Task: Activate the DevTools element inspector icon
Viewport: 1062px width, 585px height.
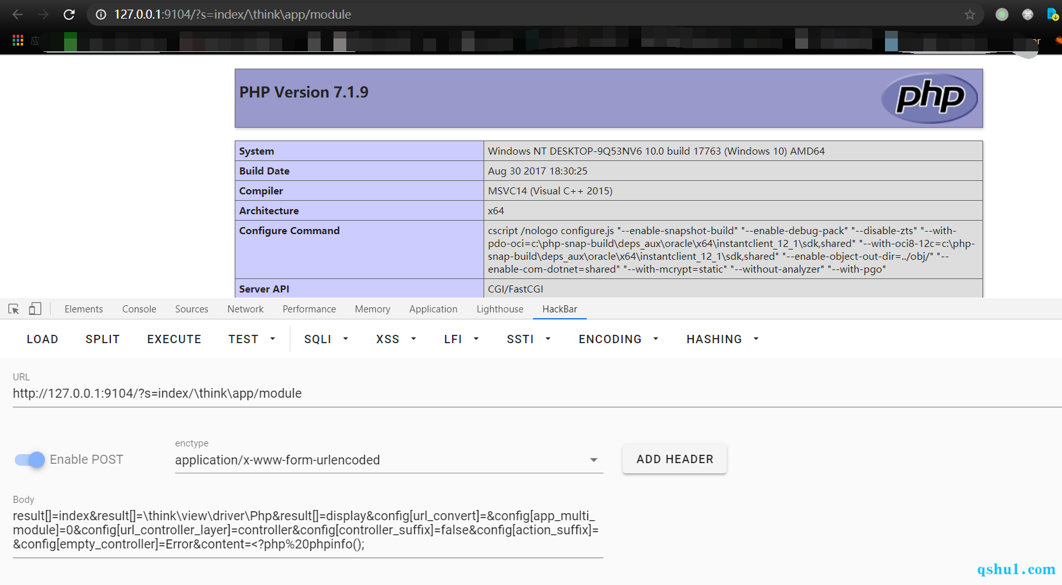Action: [13, 309]
